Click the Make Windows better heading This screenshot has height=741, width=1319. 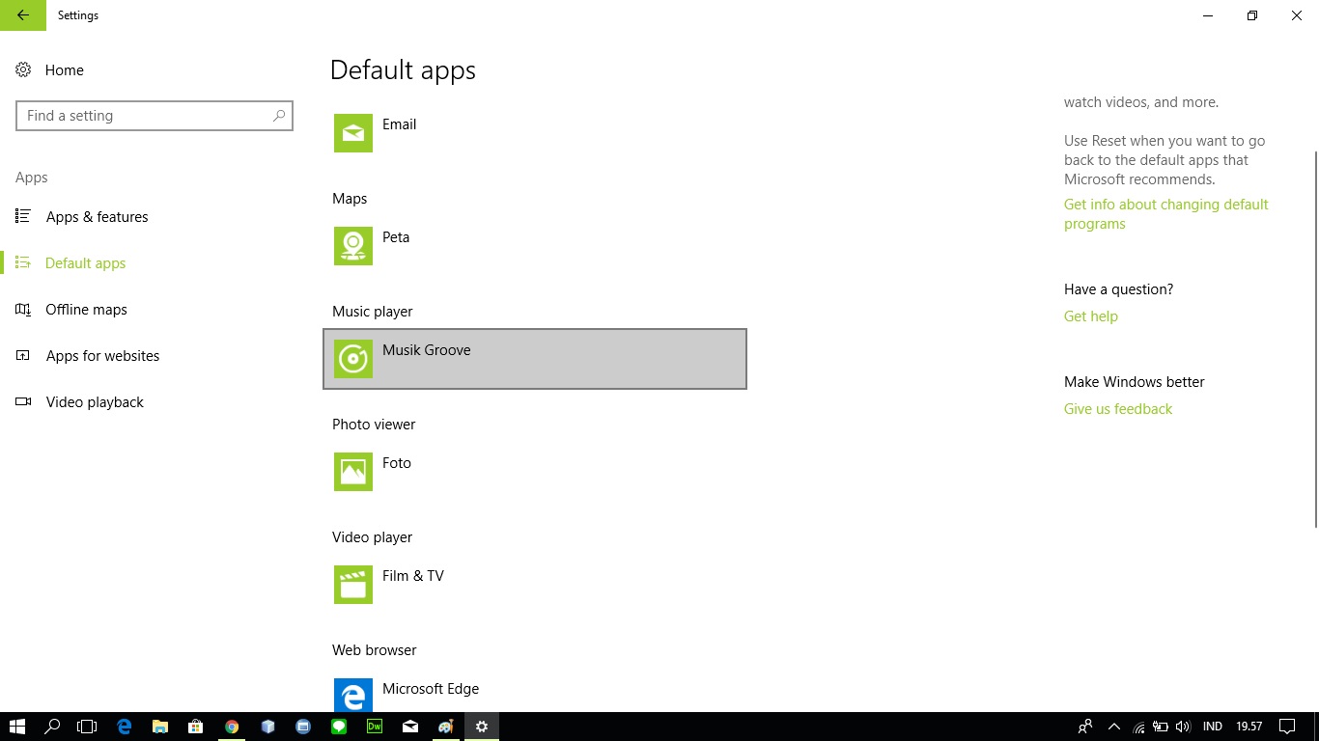tap(1135, 382)
